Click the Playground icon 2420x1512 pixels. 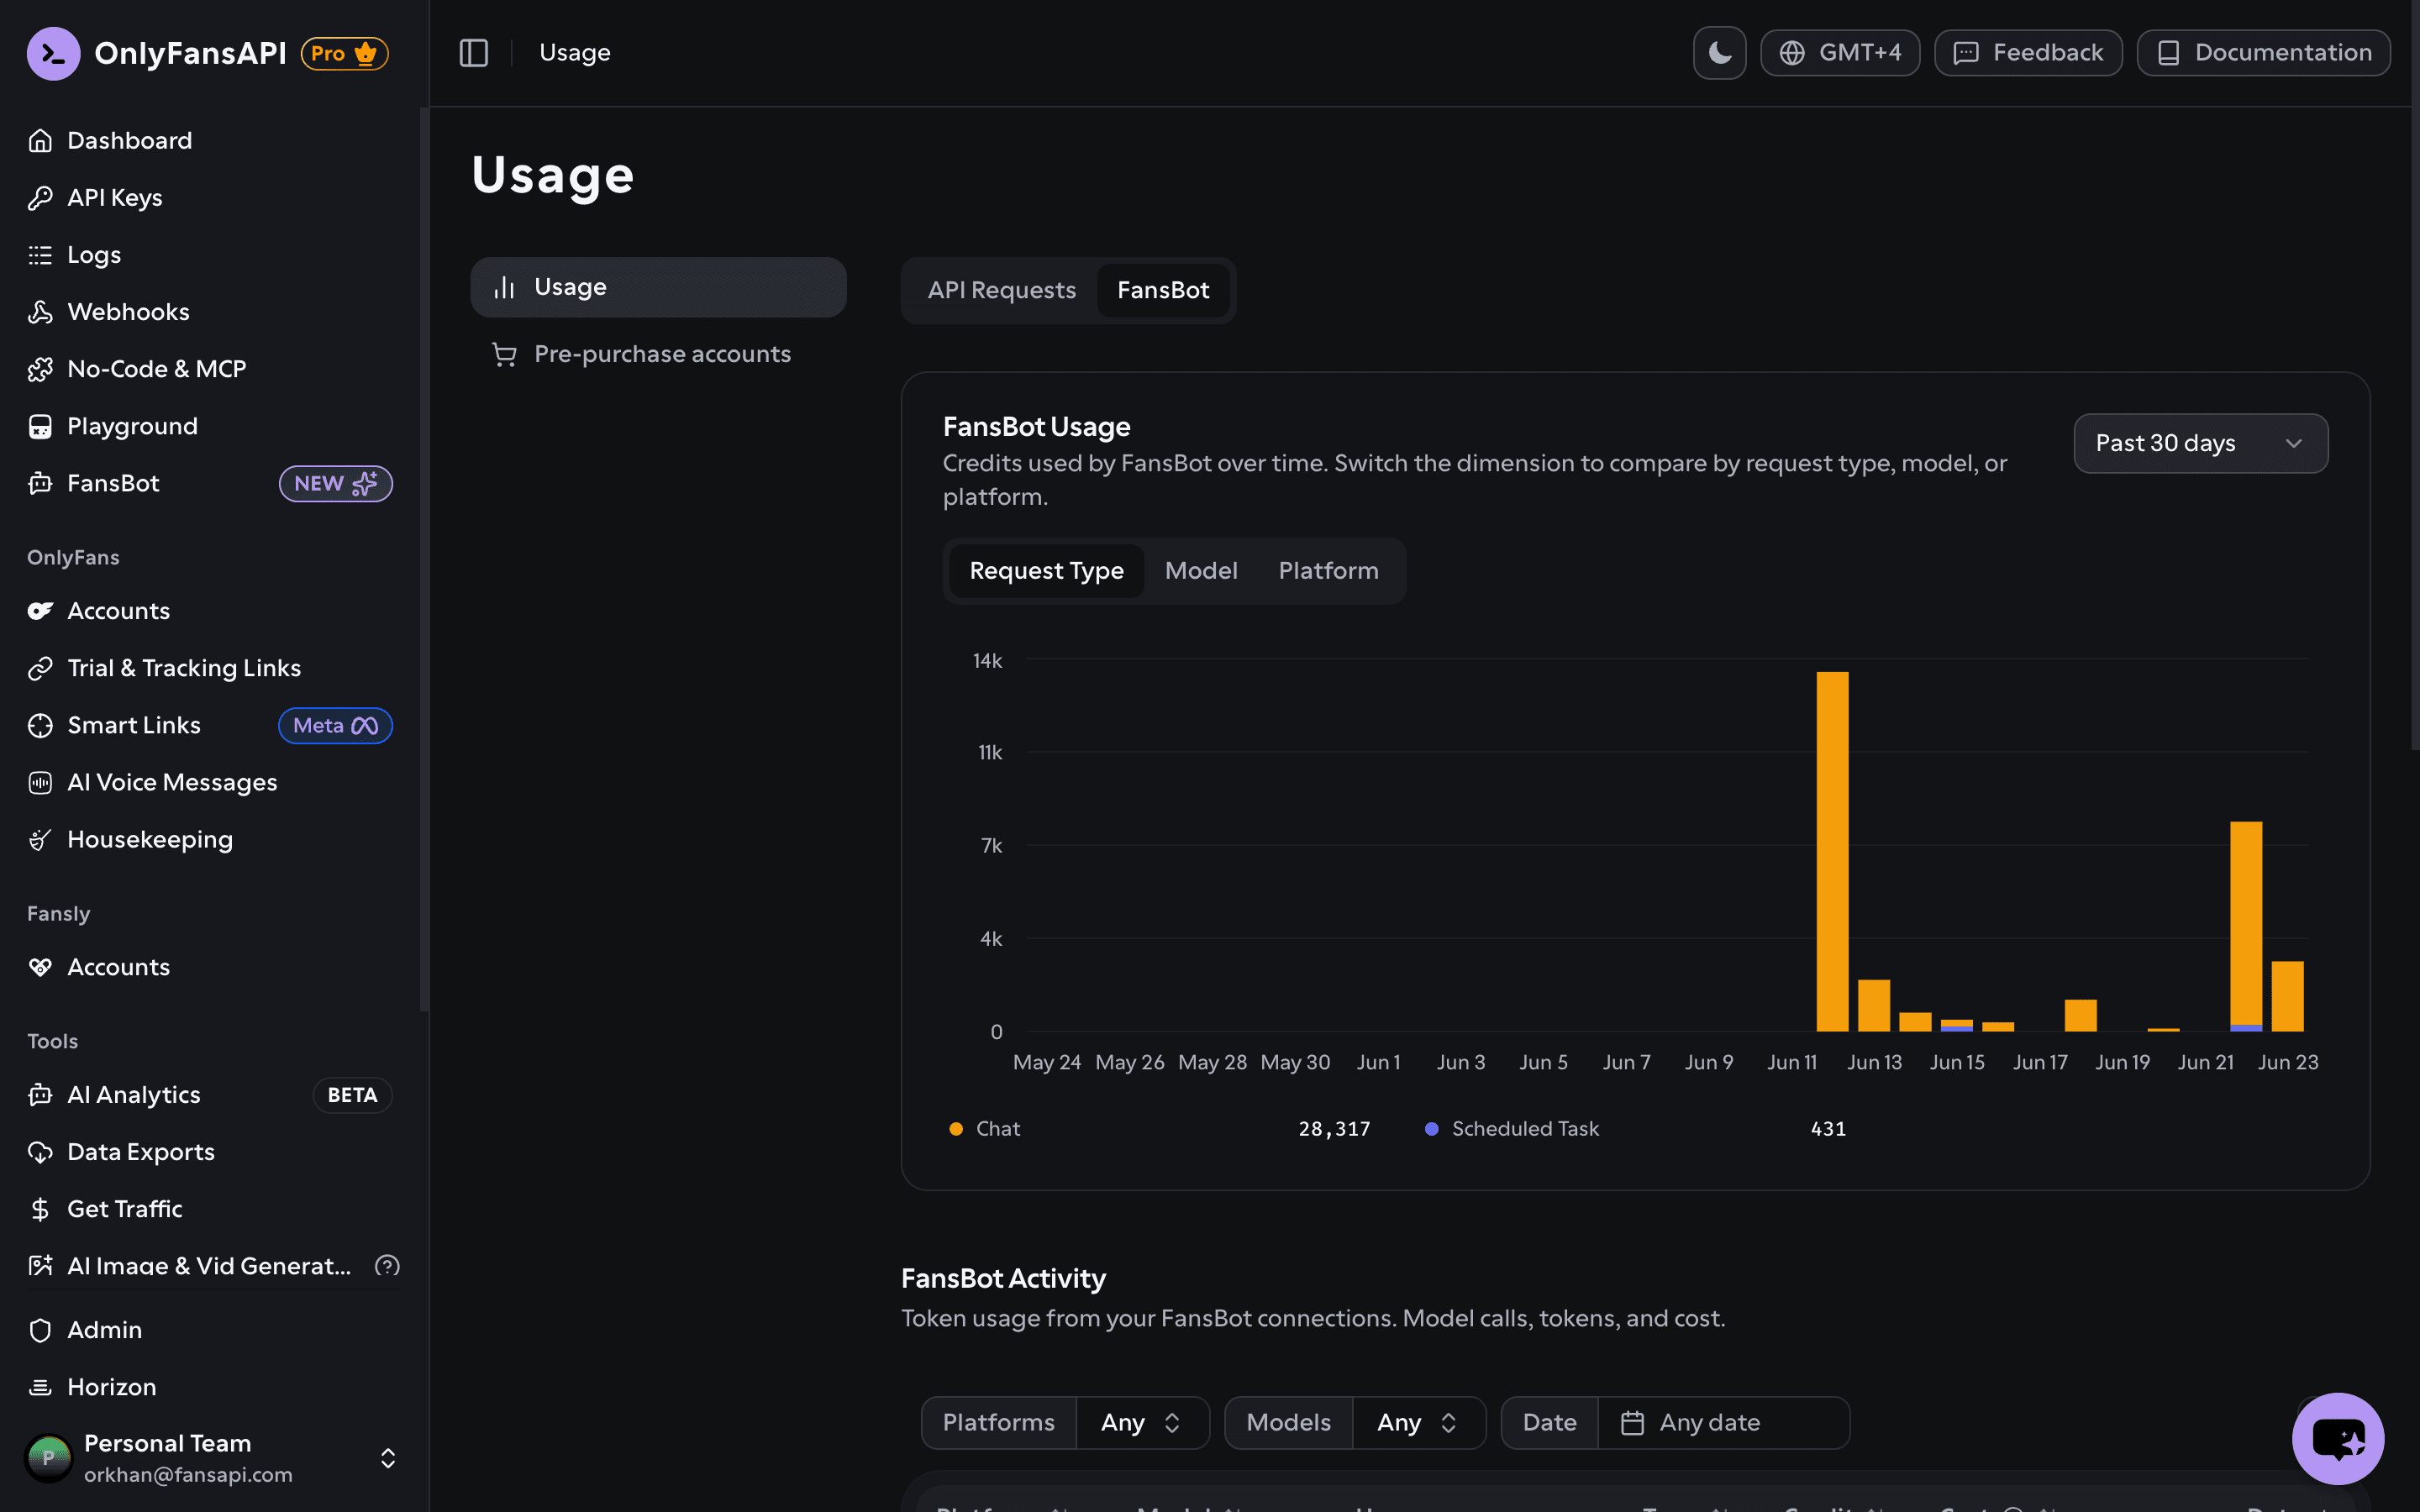[40, 427]
